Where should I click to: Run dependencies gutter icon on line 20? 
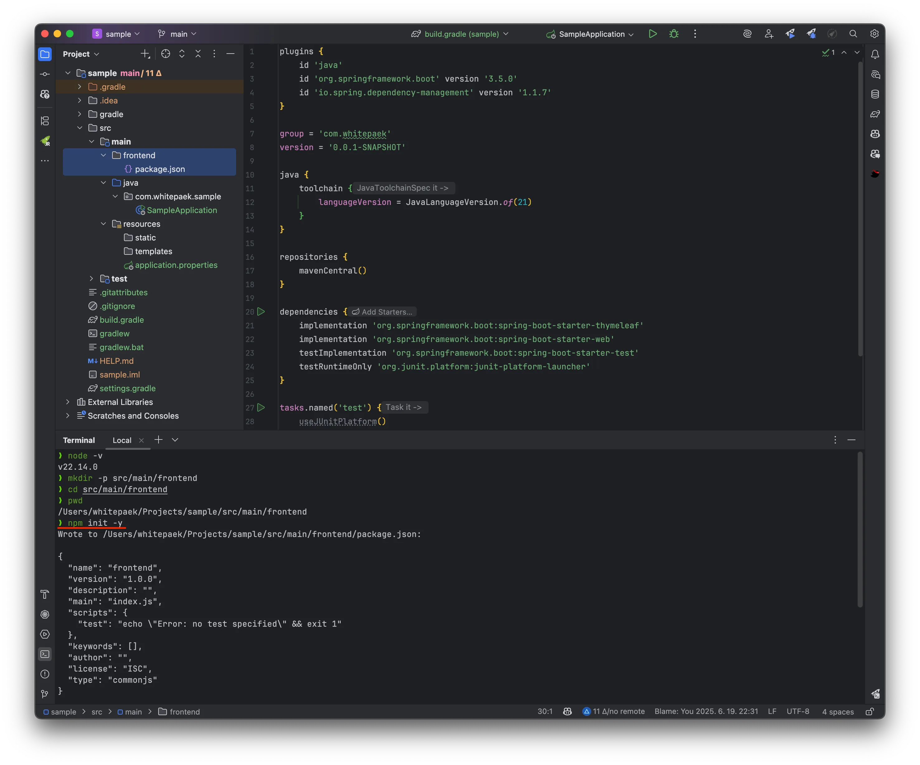coord(261,311)
